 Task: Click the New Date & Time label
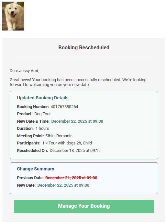pos(33,121)
